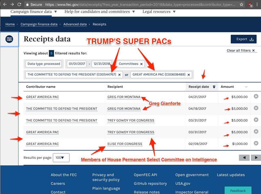Expand details for 04/19/2017 Greg for Montana row
This screenshot has width=261, height=194.
pyautogui.click(x=256, y=108)
